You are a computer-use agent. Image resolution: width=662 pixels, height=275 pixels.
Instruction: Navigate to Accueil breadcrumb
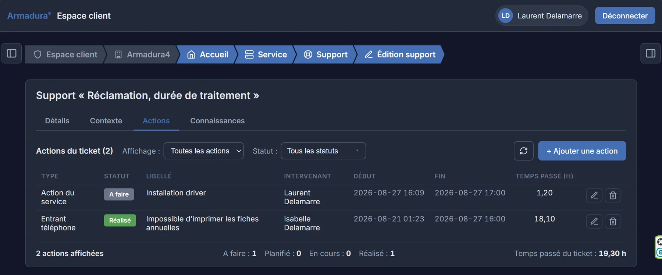208,54
